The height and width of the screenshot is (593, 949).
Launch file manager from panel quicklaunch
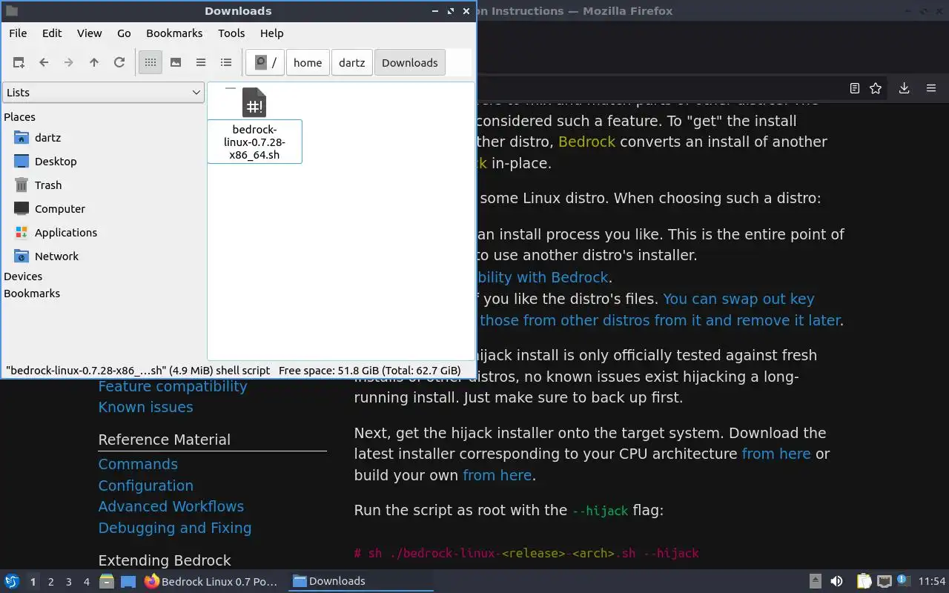click(107, 582)
